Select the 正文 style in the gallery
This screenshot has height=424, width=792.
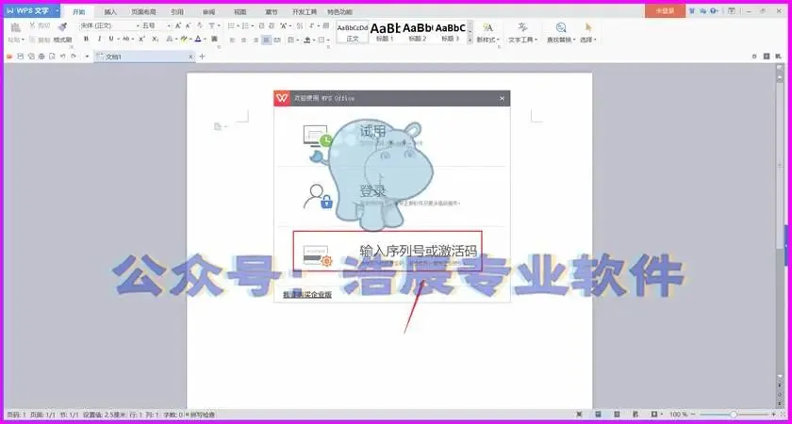click(x=352, y=32)
